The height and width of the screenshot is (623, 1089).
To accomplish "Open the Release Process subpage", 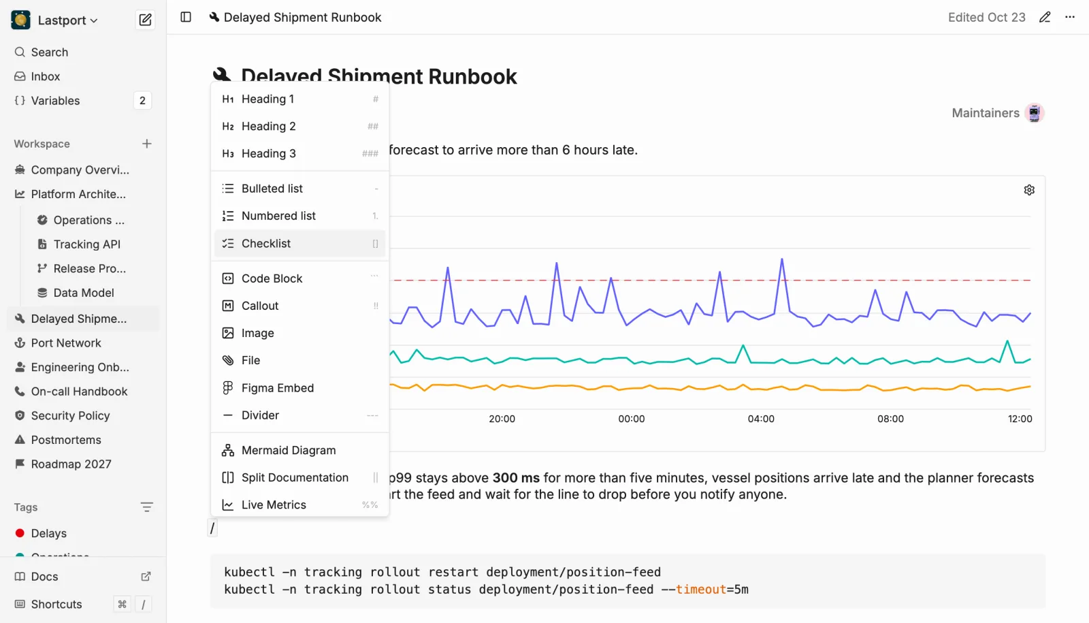I will 94,269.
